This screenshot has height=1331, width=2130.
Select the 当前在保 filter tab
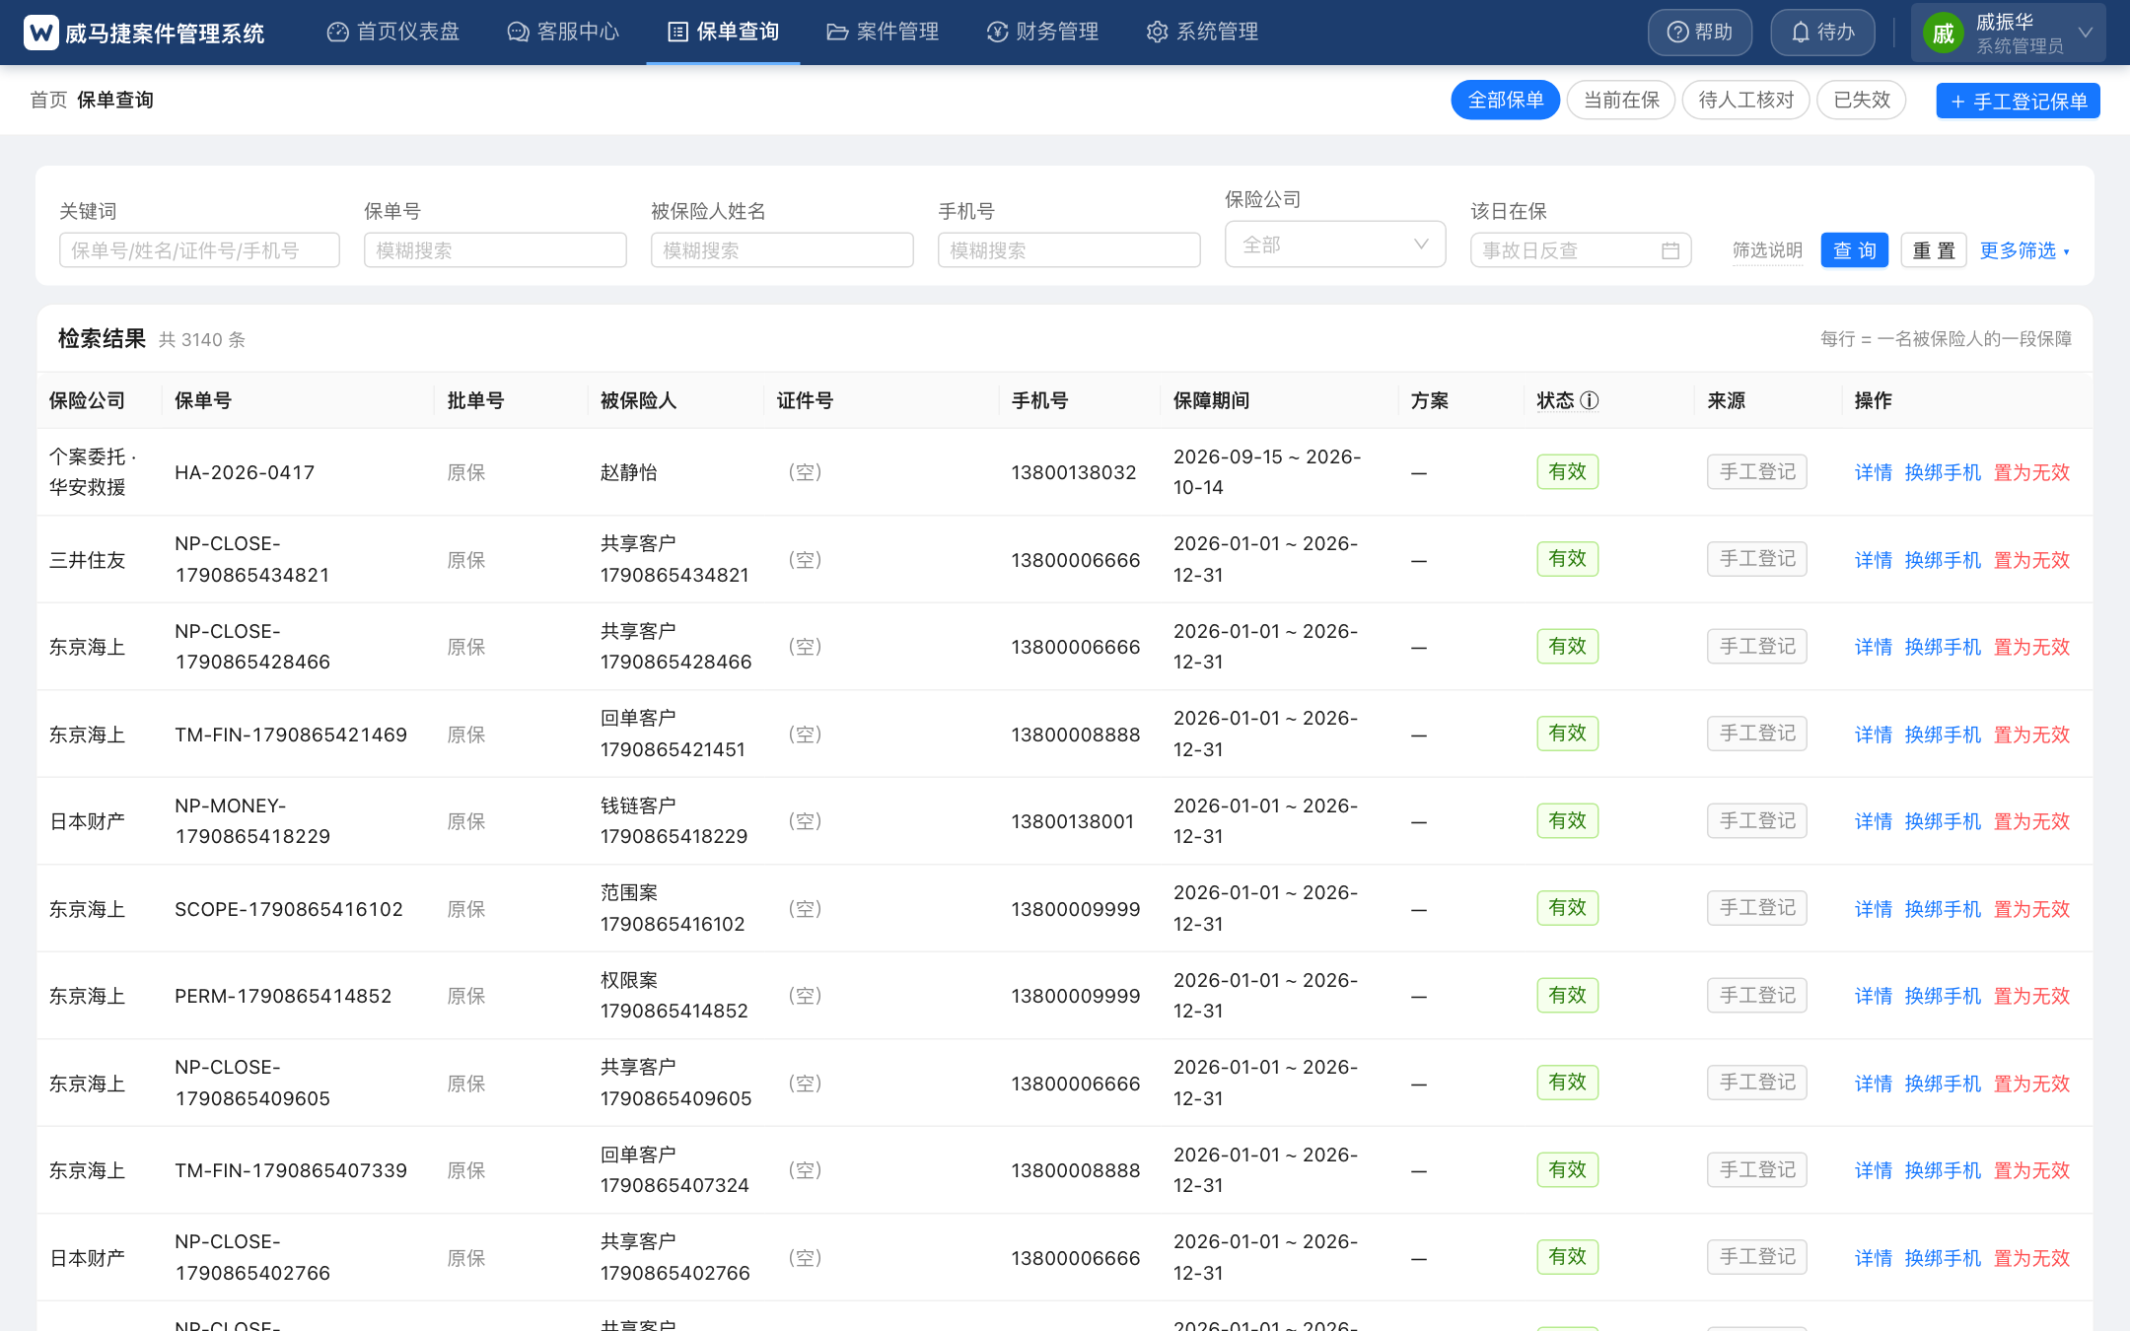click(x=1621, y=100)
